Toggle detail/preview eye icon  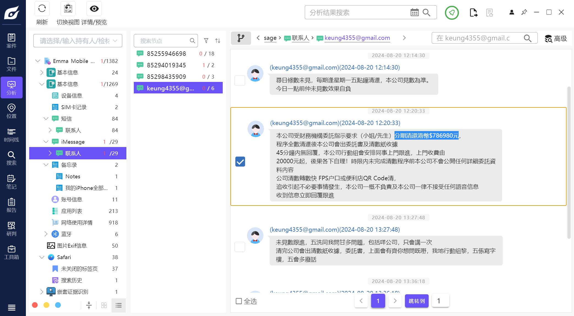pyautogui.click(x=94, y=9)
